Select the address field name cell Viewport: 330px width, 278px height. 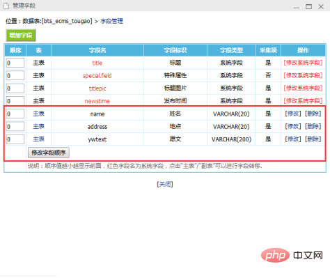[97, 127]
